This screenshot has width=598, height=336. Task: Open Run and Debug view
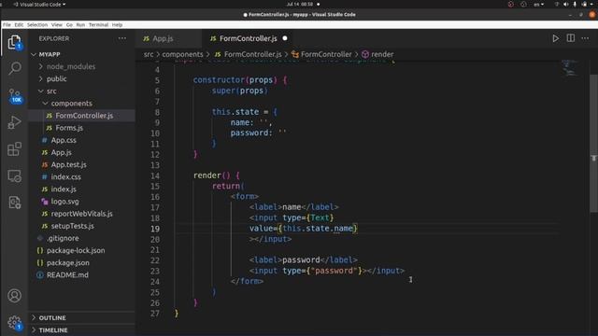pos(15,122)
